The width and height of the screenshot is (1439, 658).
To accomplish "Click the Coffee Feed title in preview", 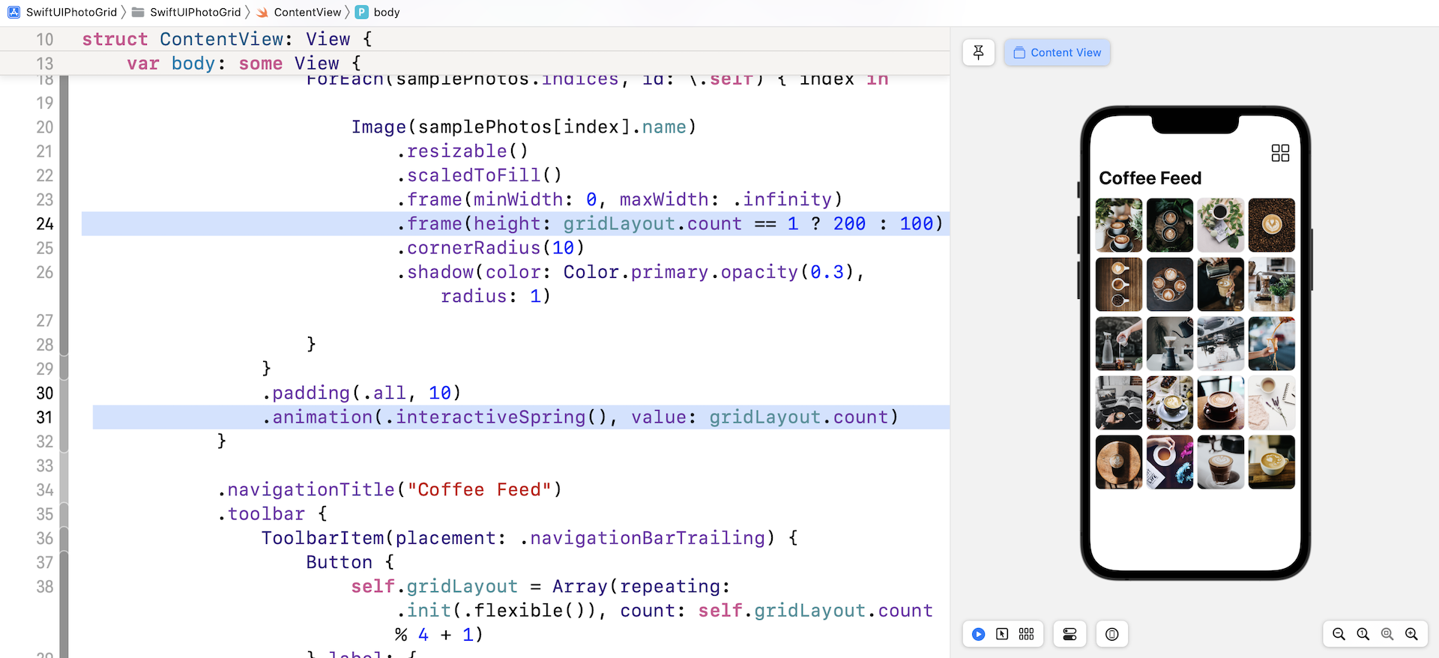I will (1150, 178).
